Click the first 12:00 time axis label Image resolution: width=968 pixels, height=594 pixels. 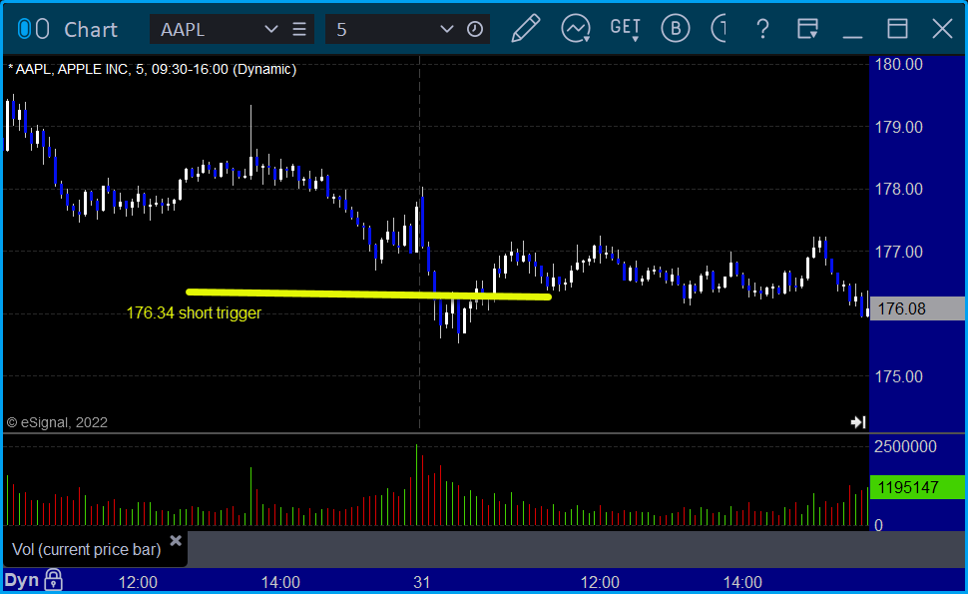(x=138, y=582)
